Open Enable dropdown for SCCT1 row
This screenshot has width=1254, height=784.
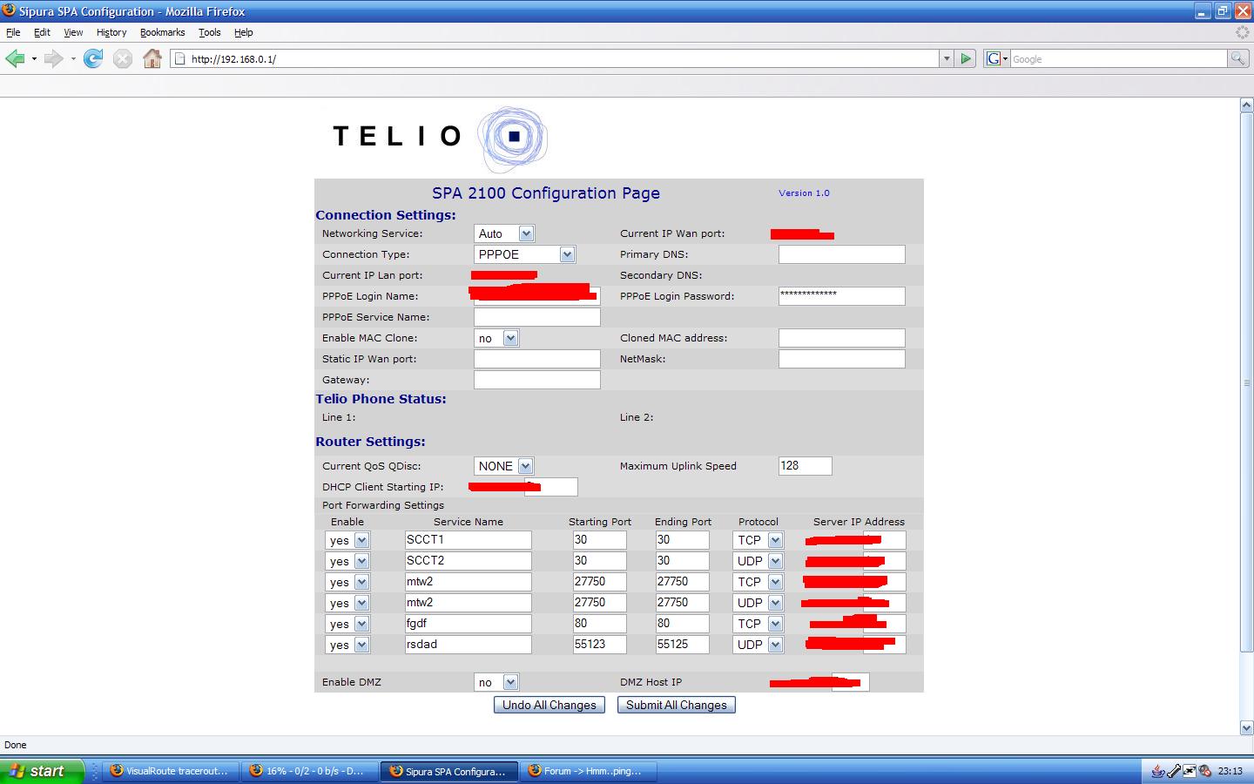click(x=347, y=540)
